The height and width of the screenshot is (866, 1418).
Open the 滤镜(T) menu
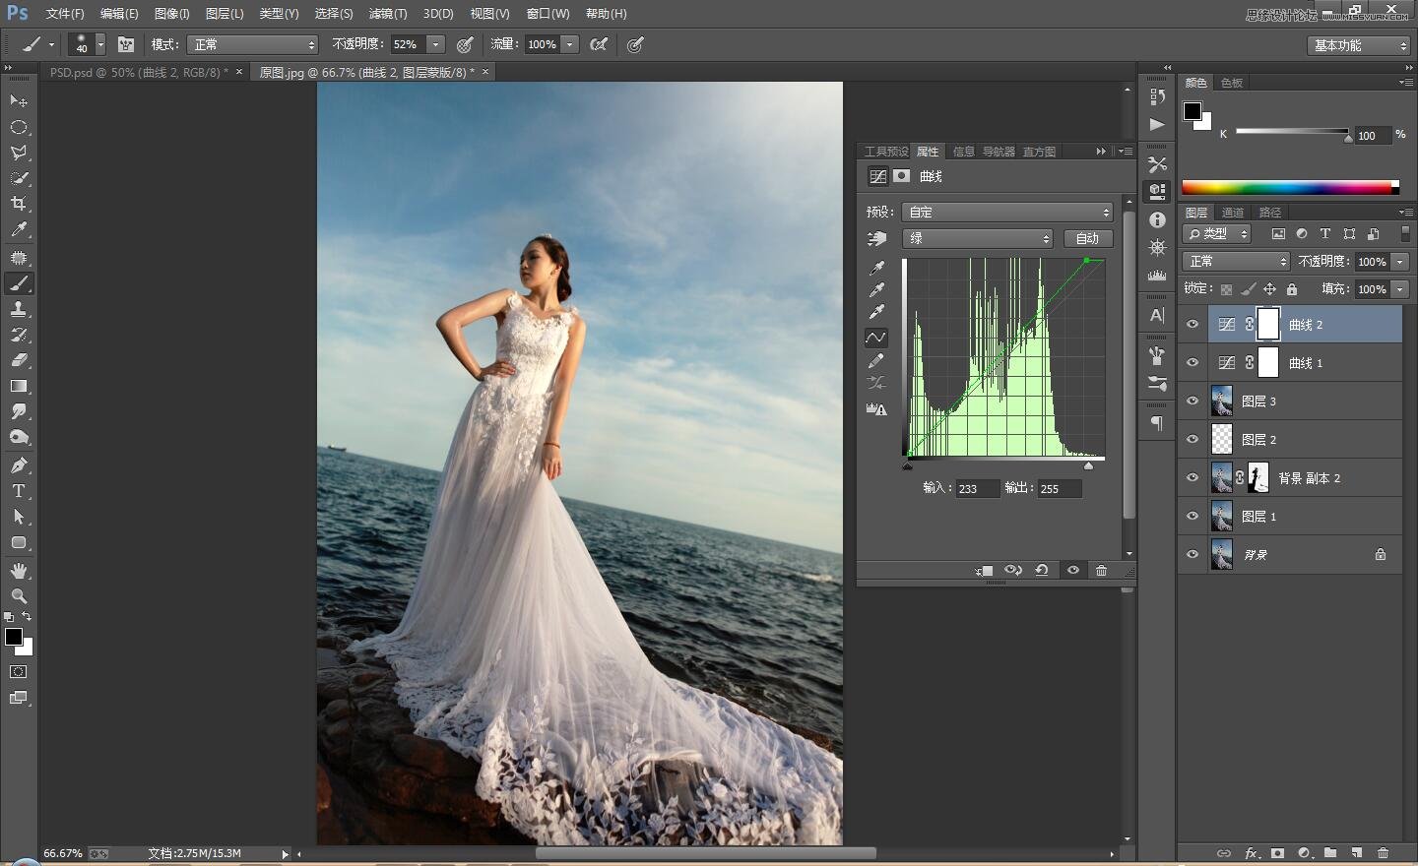pos(387,14)
